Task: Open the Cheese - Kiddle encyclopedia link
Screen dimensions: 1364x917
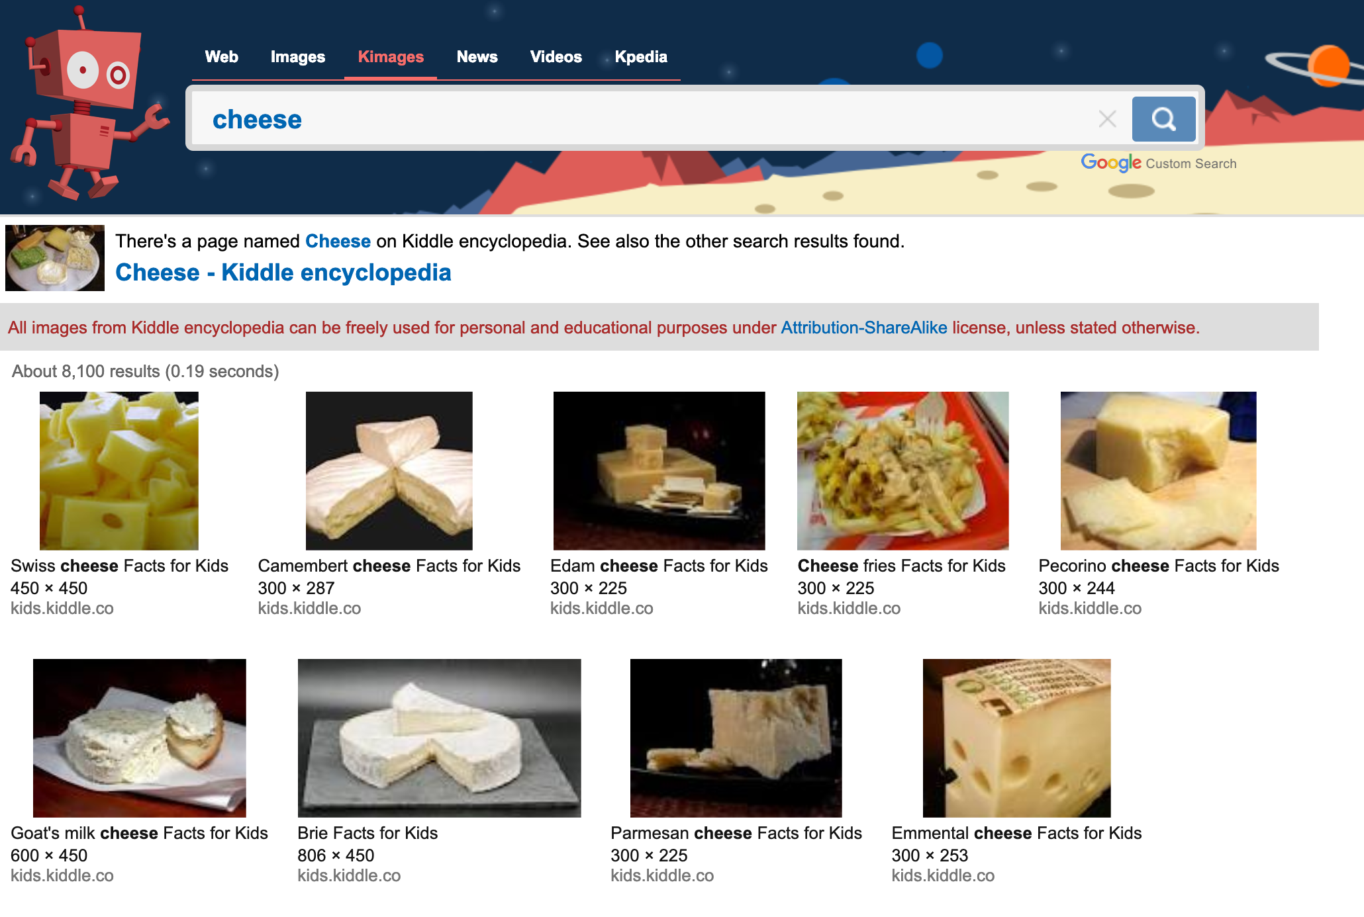Action: (x=283, y=273)
